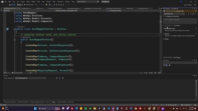Click the 0 references CodeLens link
The width and height of the screenshot is (198, 111).
(x=25, y=37)
